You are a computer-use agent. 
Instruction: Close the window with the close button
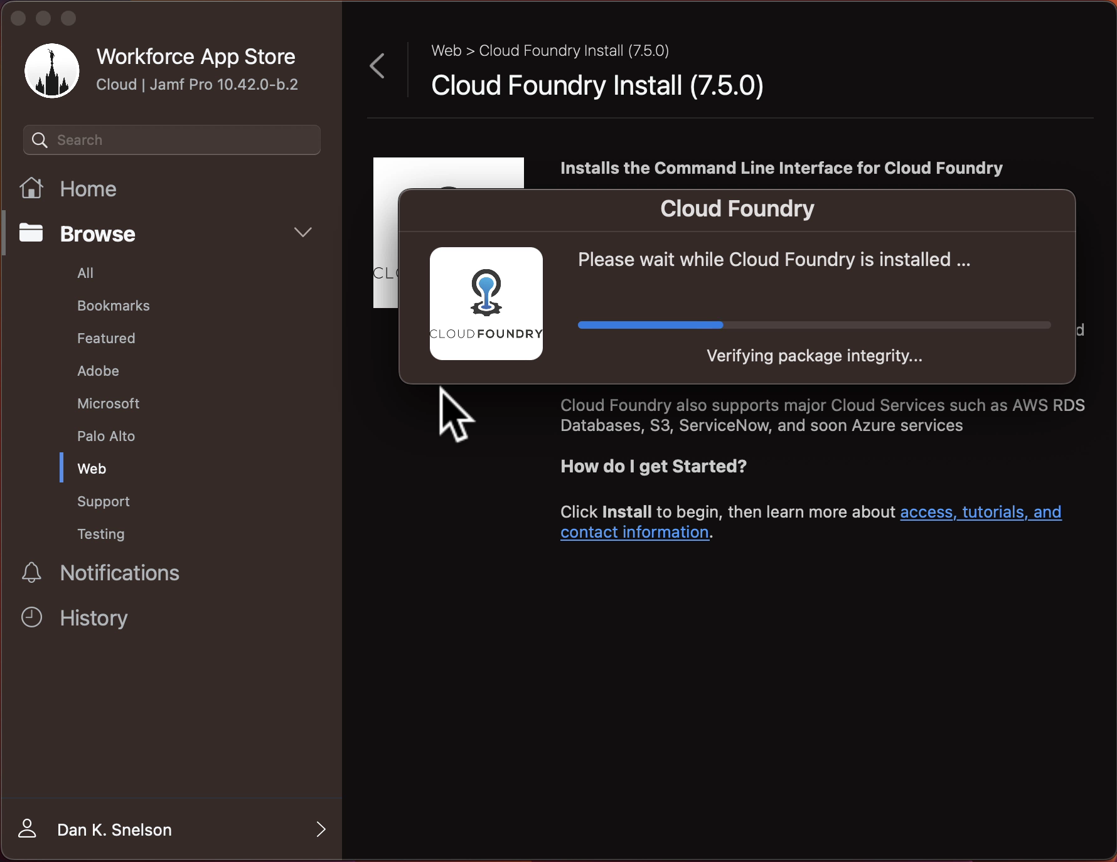point(18,19)
